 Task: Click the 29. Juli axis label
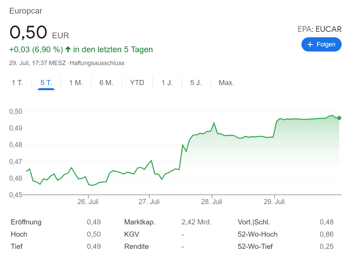tap(274, 202)
